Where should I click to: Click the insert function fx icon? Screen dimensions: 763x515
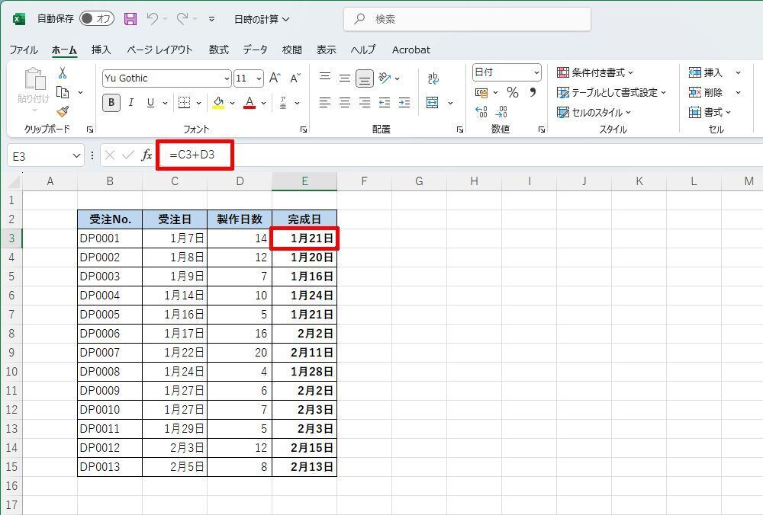[x=146, y=155]
